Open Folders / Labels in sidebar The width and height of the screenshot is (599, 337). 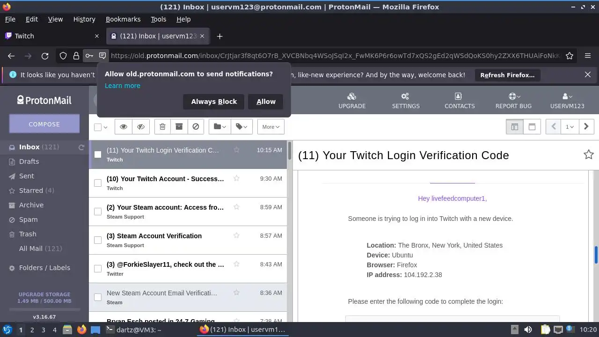click(44, 268)
